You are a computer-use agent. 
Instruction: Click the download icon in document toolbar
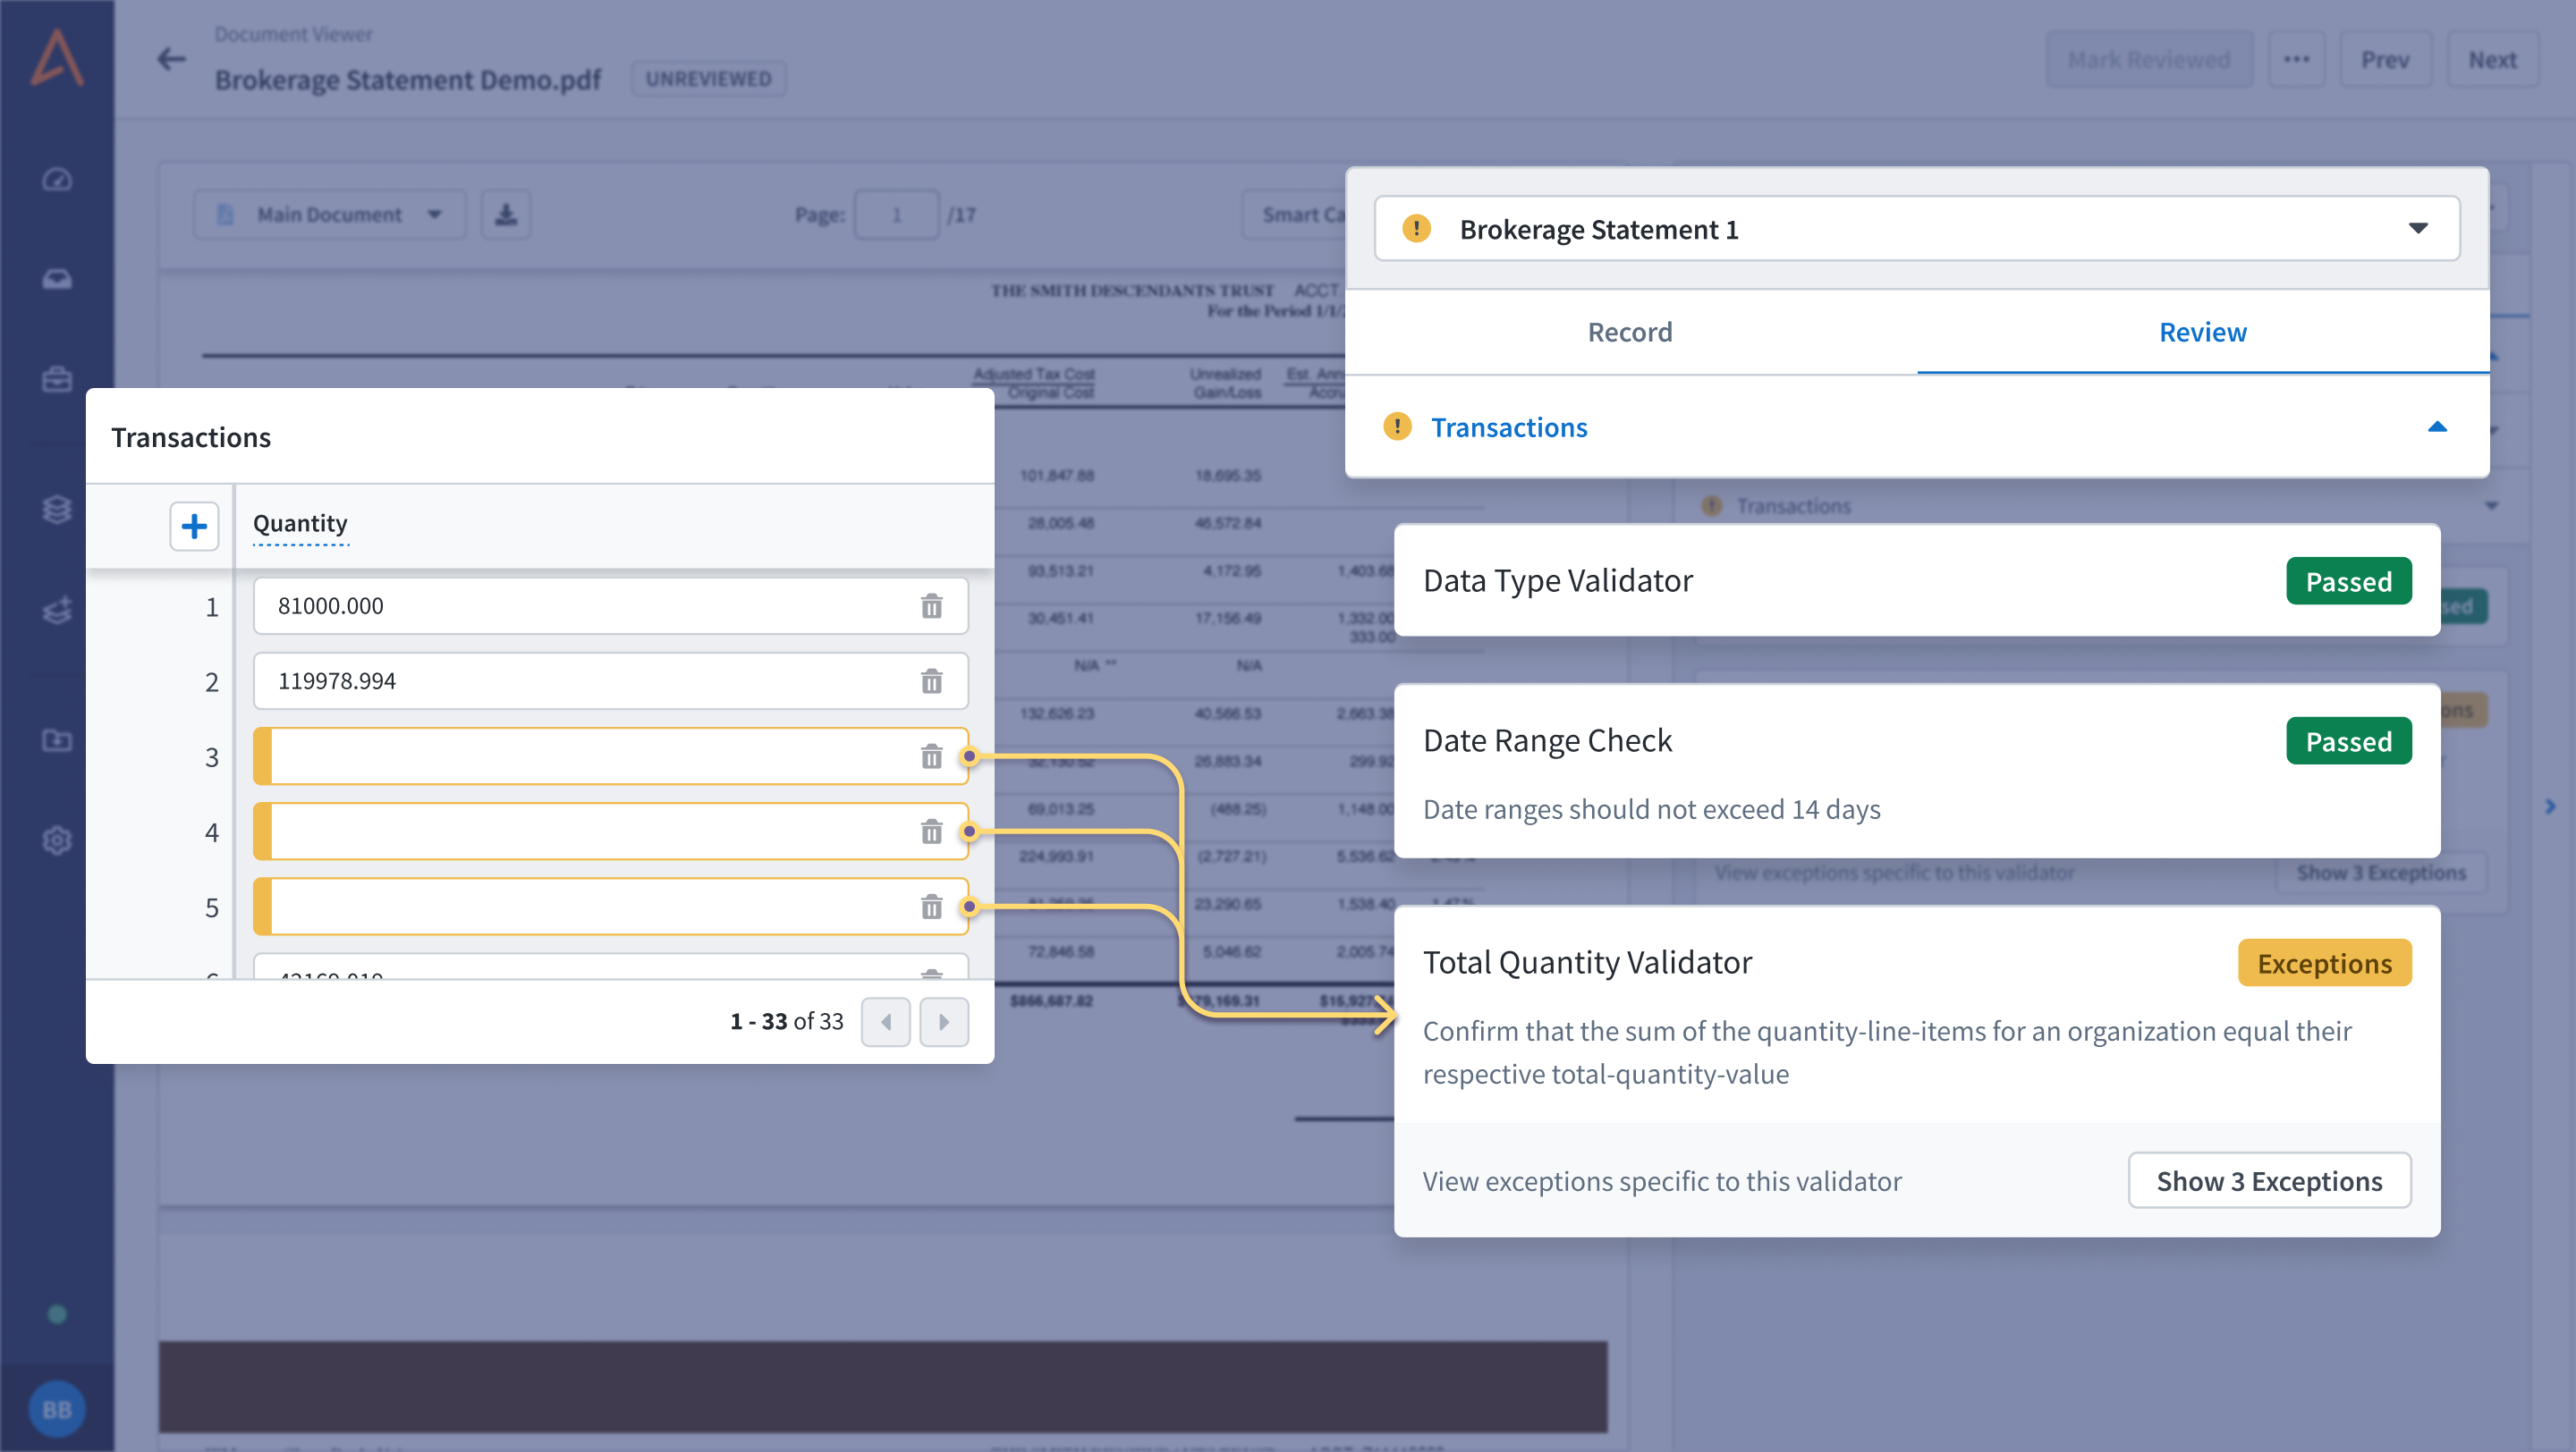506,215
